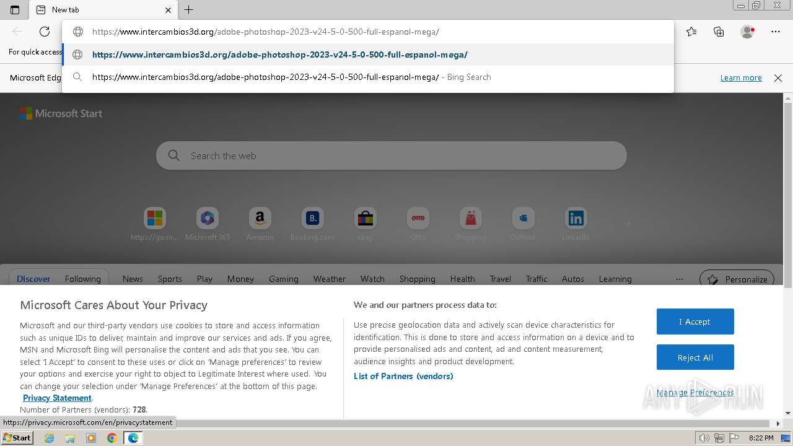The width and height of the screenshot is (793, 446).
Task: Select the Discover feed tab
Action: tap(33, 279)
